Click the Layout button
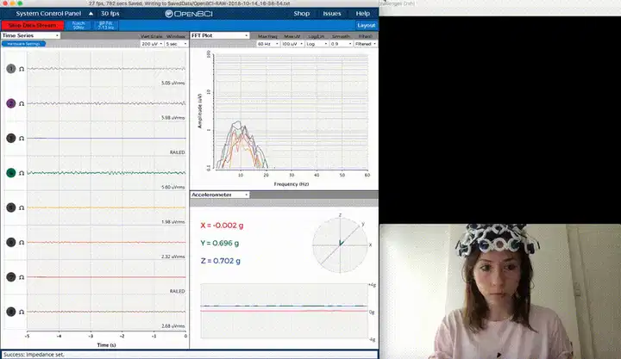The image size is (621, 359). (367, 25)
